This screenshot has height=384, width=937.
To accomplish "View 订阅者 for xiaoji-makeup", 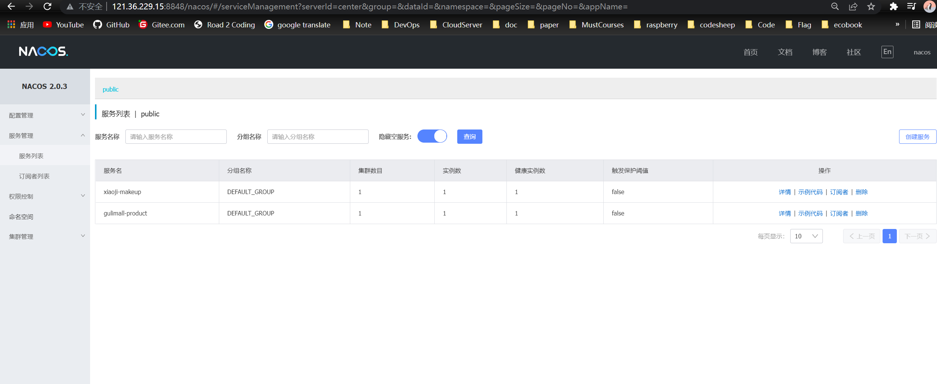I will (x=839, y=192).
